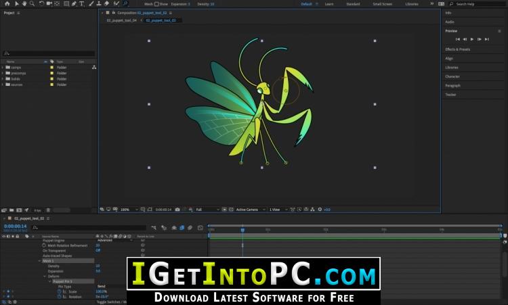Open the Character panel
This screenshot has width=508, height=305.
click(452, 76)
